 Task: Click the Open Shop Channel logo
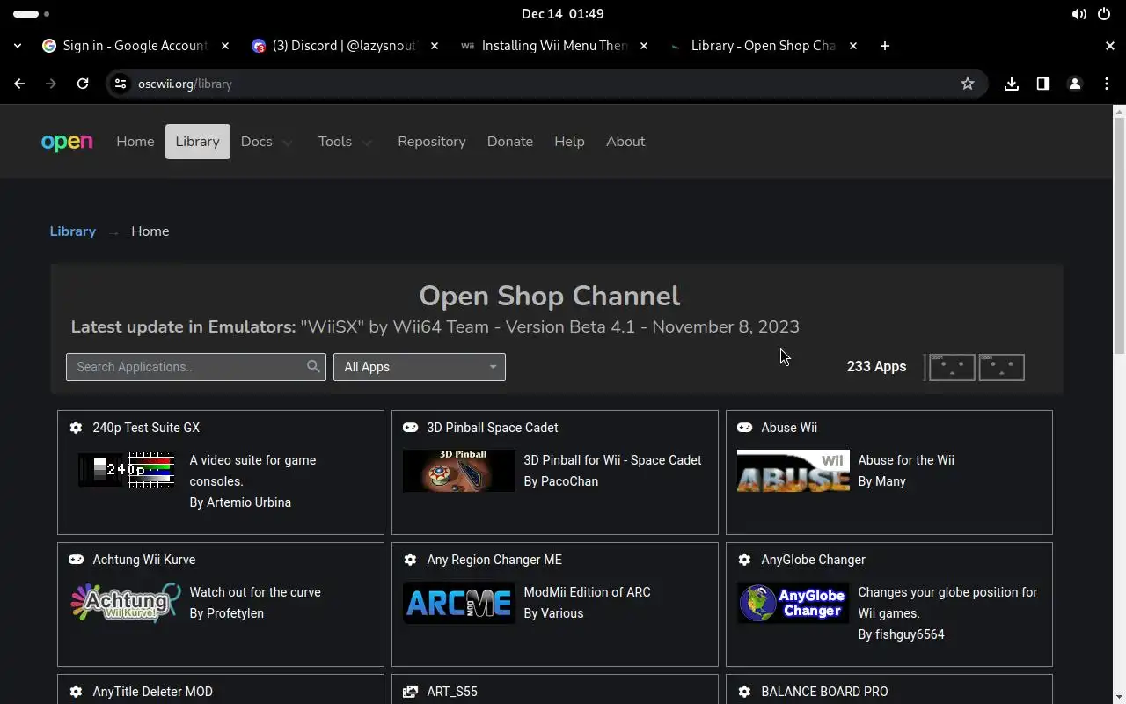[x=67, y=142]
